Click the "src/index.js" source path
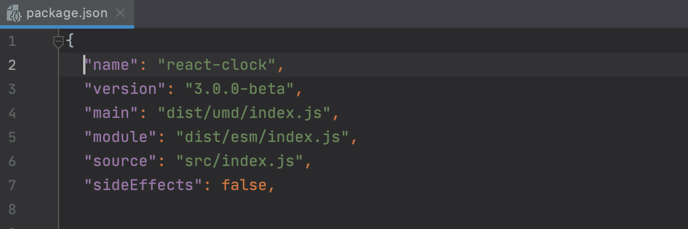The height and width of the screenshot is (229, 688). tap(240, 161)
